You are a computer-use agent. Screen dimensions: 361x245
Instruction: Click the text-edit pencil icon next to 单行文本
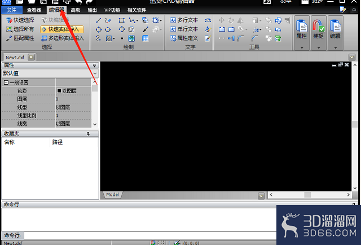[208, 29]
